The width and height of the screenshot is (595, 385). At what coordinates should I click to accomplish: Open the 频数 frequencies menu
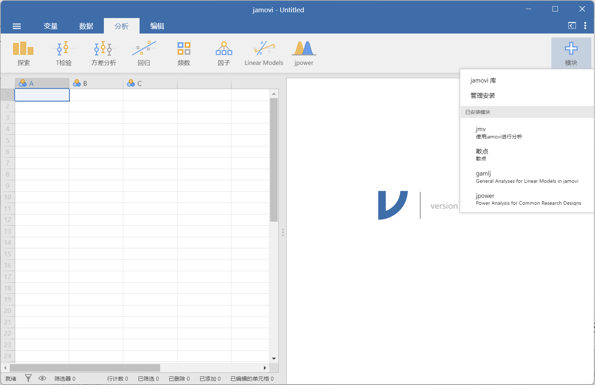[184, 53]
